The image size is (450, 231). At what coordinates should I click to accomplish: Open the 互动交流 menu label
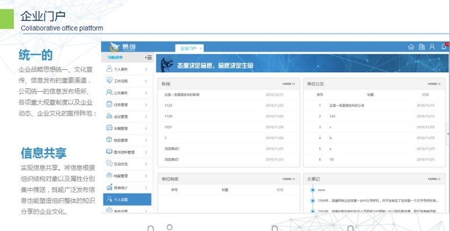coord(121,164)
